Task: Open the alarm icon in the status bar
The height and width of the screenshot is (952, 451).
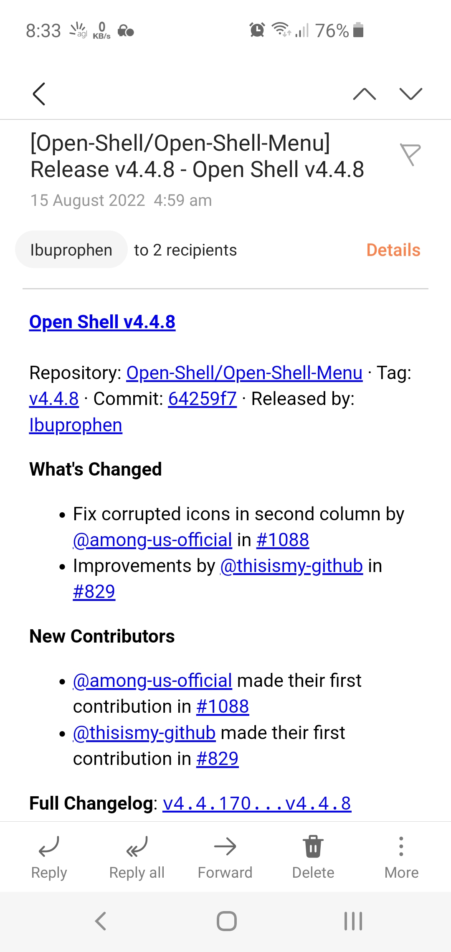Action: (257, 30)
